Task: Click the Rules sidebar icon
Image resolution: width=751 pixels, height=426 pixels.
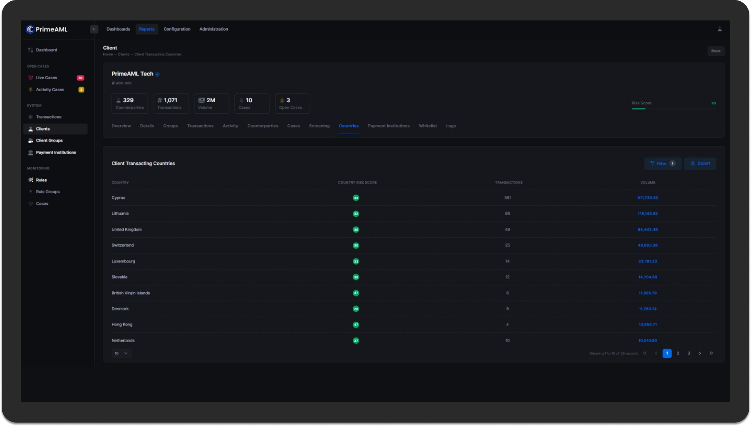Action: (x=31, y=180)
